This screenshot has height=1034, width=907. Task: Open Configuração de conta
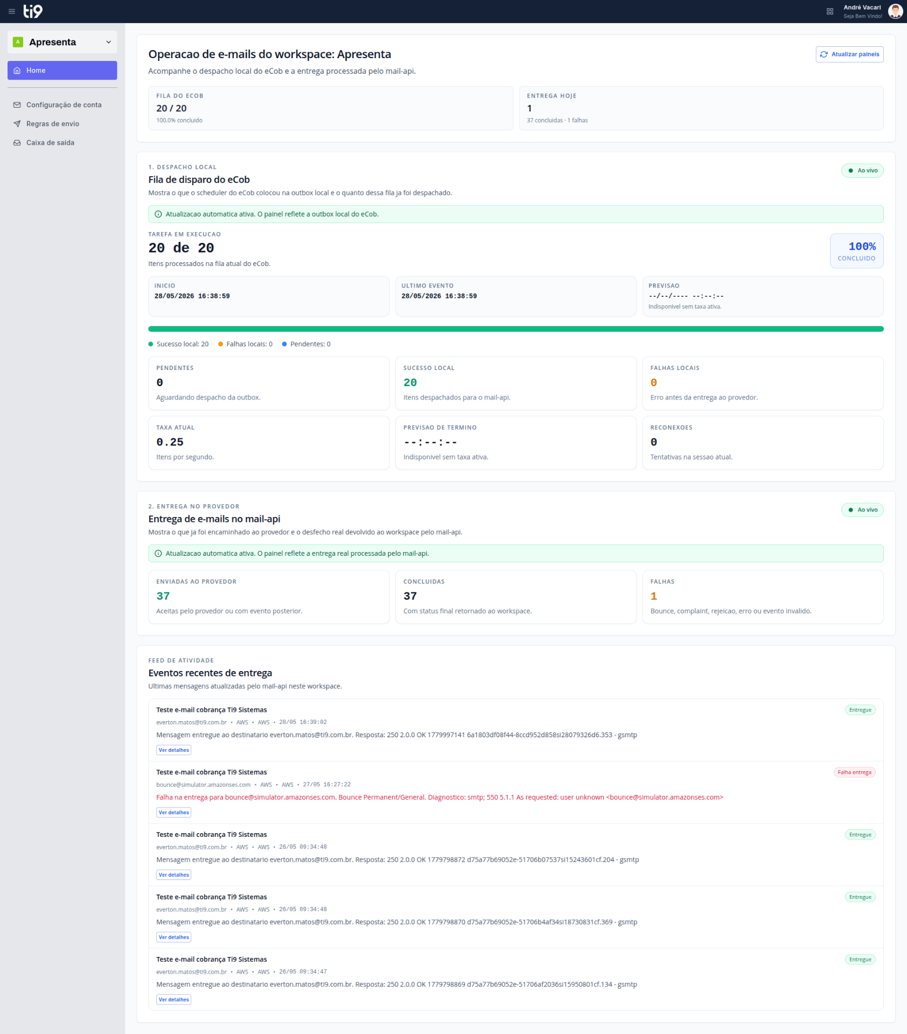point(62,105)
